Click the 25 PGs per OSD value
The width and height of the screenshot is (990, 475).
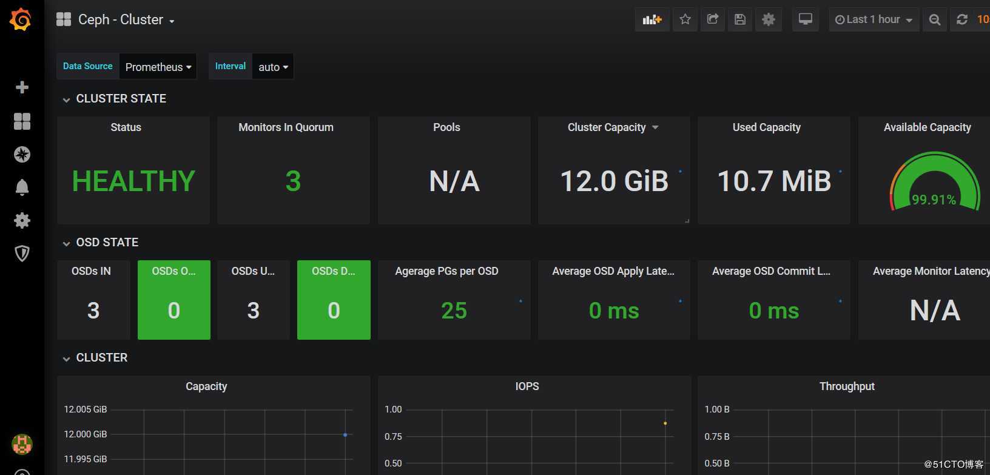coord(454,311)
